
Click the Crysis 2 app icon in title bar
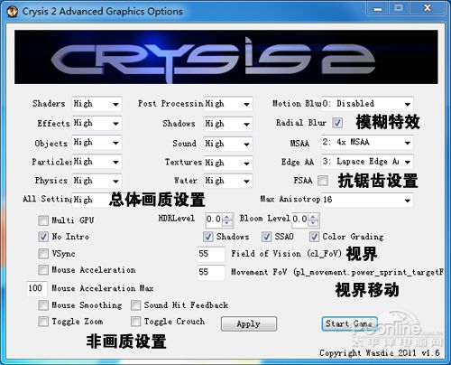pyautogui.click(x=13, y=12)
